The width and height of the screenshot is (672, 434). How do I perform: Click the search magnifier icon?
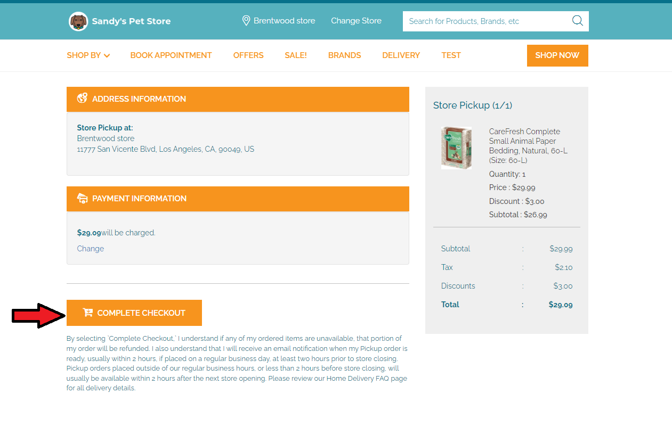pyautogui.click(x=577, y=21)
